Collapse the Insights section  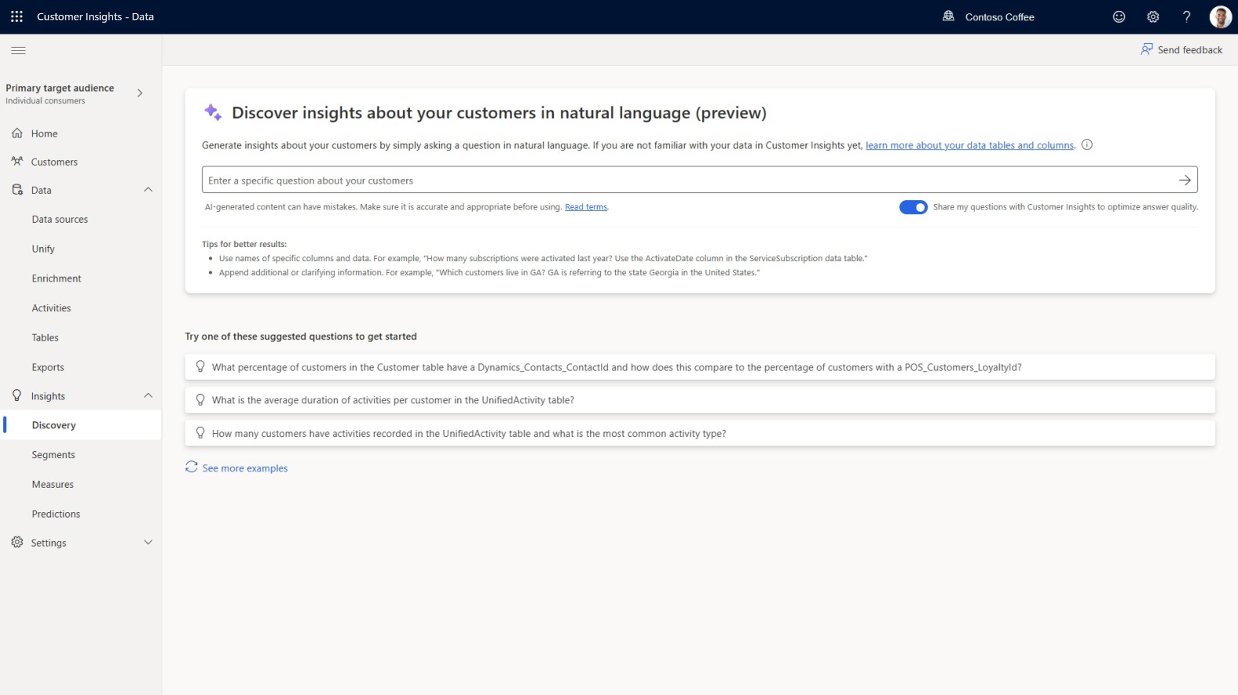149,395
